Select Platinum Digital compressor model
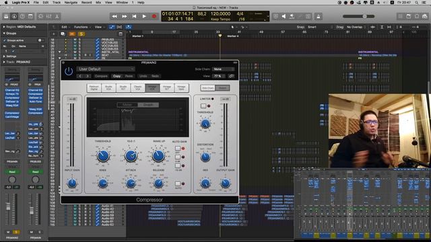Image resolution: width=431 pixels, height=242 pixels. tap(94, 88)
